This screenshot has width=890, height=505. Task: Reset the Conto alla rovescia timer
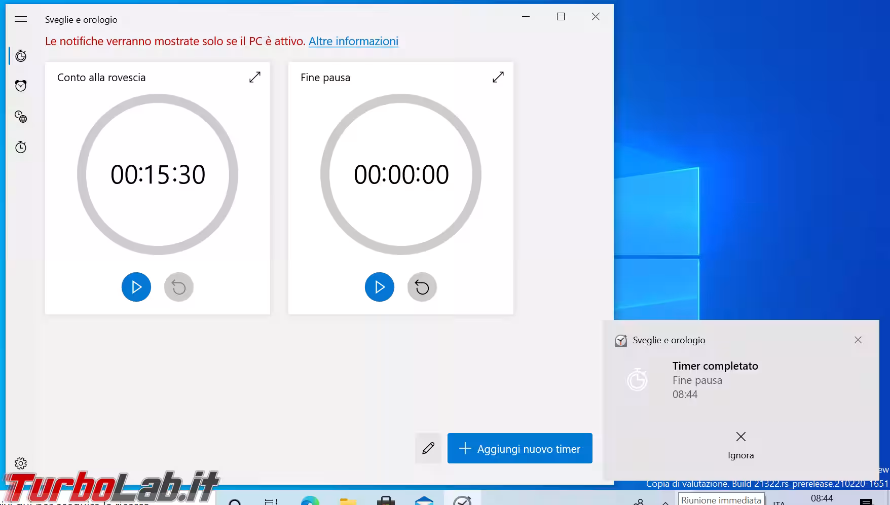[179, 287]
